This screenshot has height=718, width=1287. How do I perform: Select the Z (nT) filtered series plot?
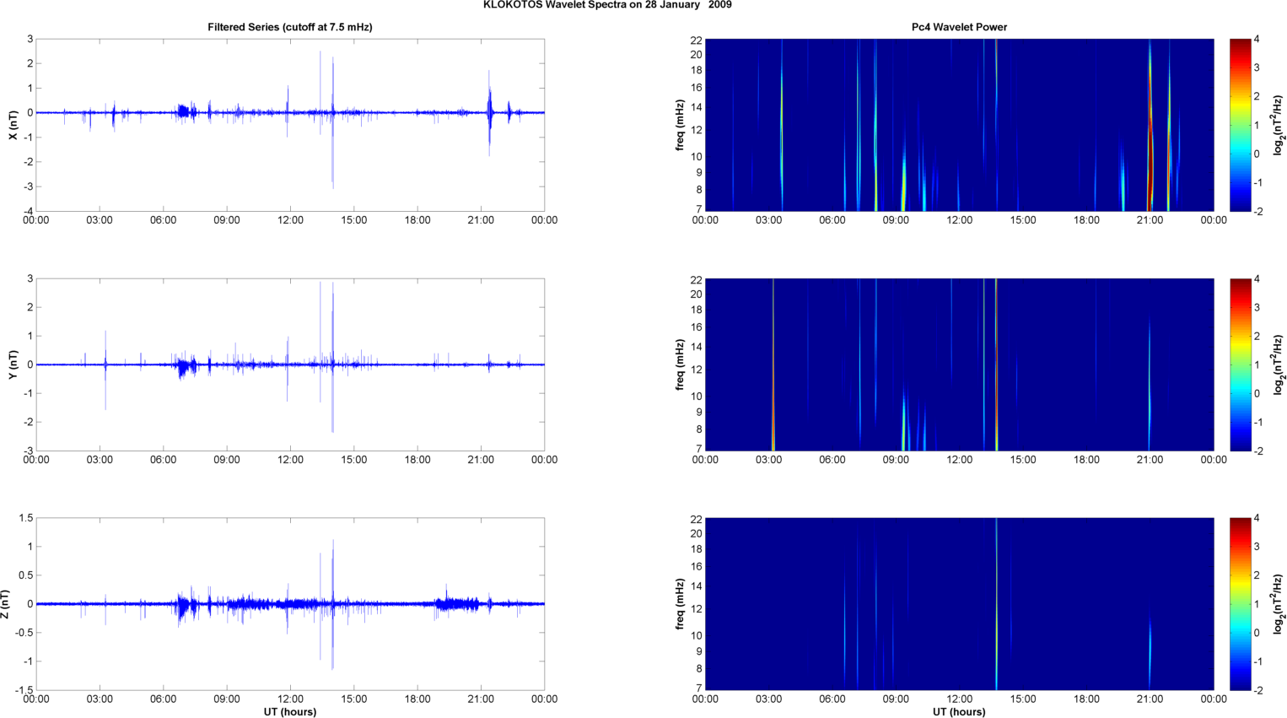tap(289, 604)
